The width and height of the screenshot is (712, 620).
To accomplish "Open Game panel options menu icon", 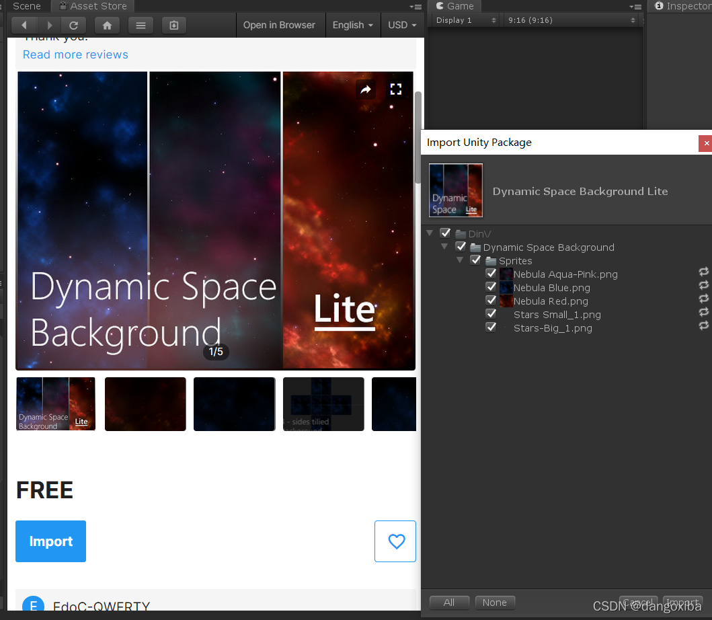I will point(635,7).
